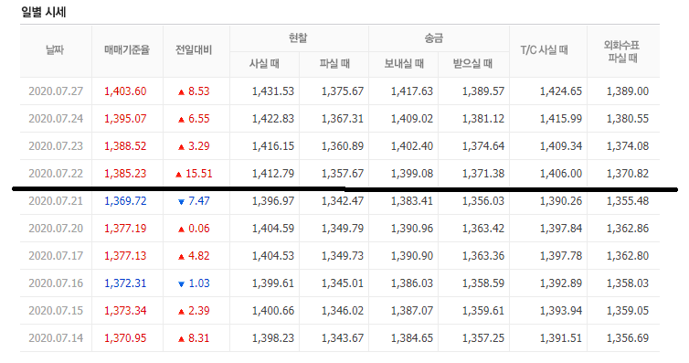Screen dimensions: 689x363
Task: Select the date 2020.07.15
Action: point(56,311)
